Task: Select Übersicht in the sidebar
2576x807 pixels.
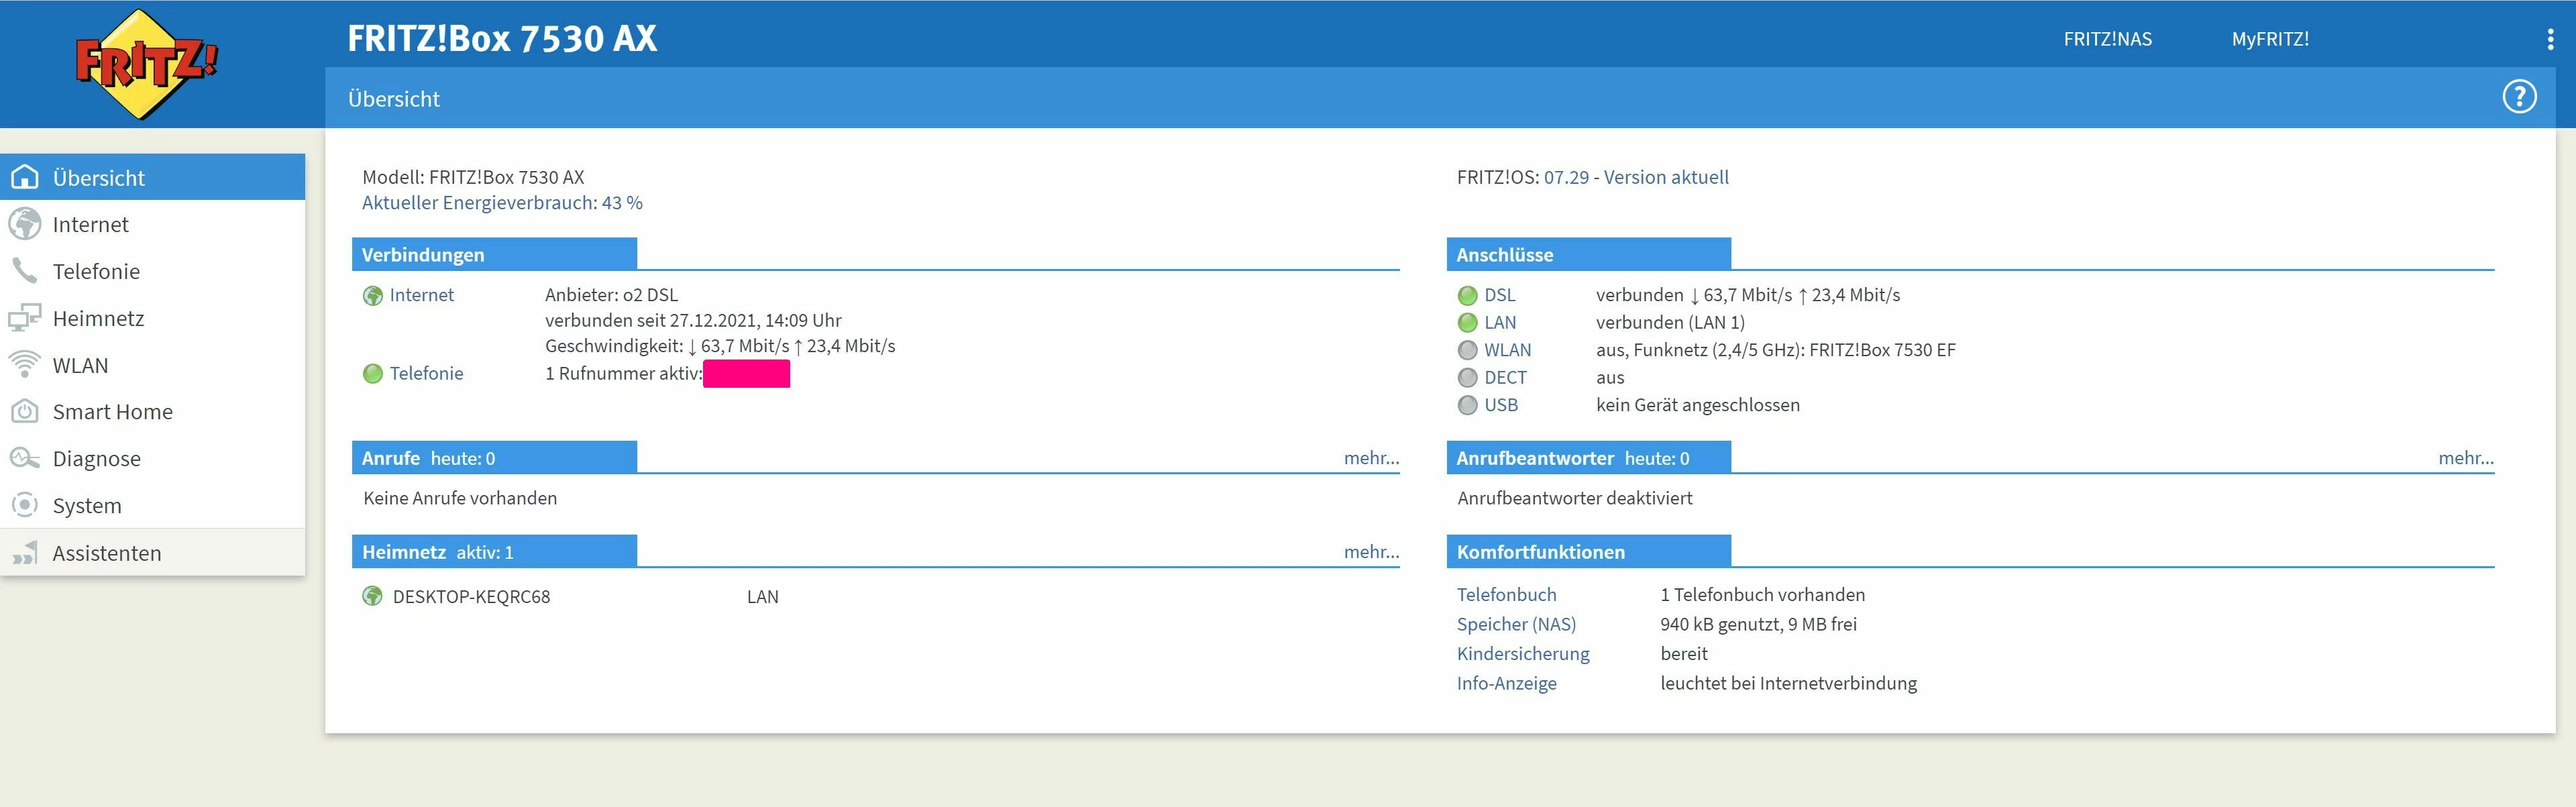Action: (98, 178)
